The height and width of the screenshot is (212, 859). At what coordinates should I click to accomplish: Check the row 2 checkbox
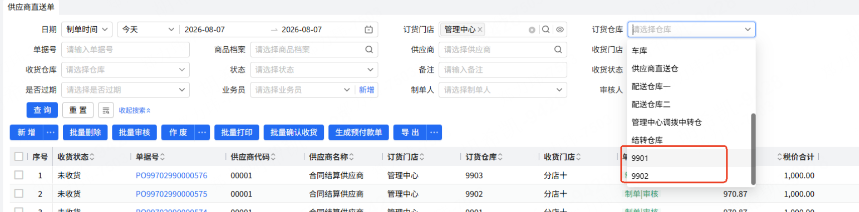pos(19,193)
